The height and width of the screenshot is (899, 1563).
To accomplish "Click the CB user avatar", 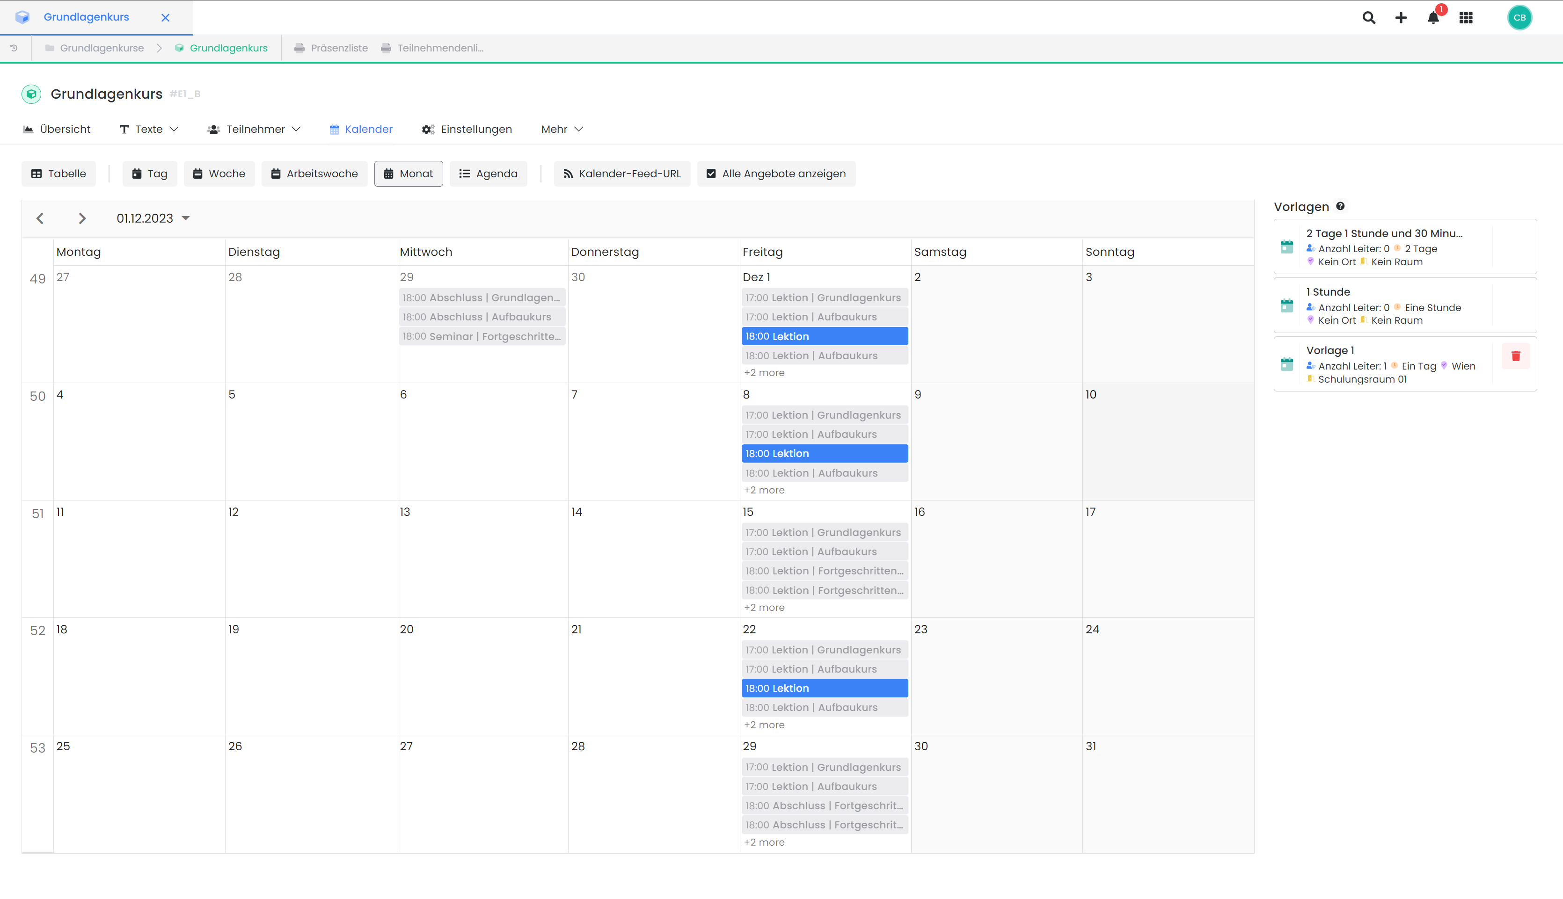I will pos(1520,17).
